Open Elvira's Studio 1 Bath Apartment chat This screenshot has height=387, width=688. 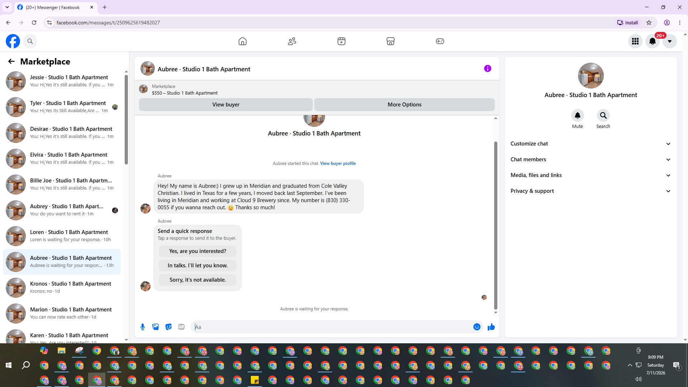click(x=62, y=159)
